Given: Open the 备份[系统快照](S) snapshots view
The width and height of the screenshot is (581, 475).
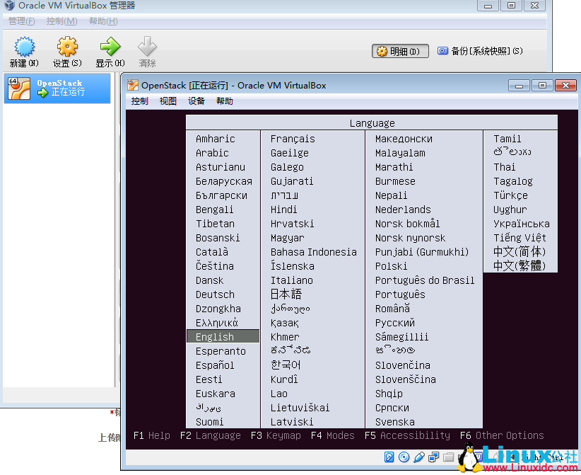Looking at the screenshot, I should [484, 50].
